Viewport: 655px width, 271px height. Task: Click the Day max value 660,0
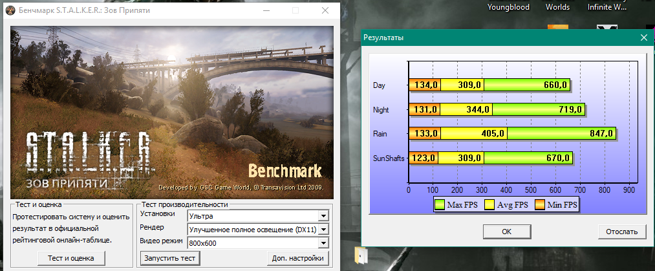pos(555,85)
